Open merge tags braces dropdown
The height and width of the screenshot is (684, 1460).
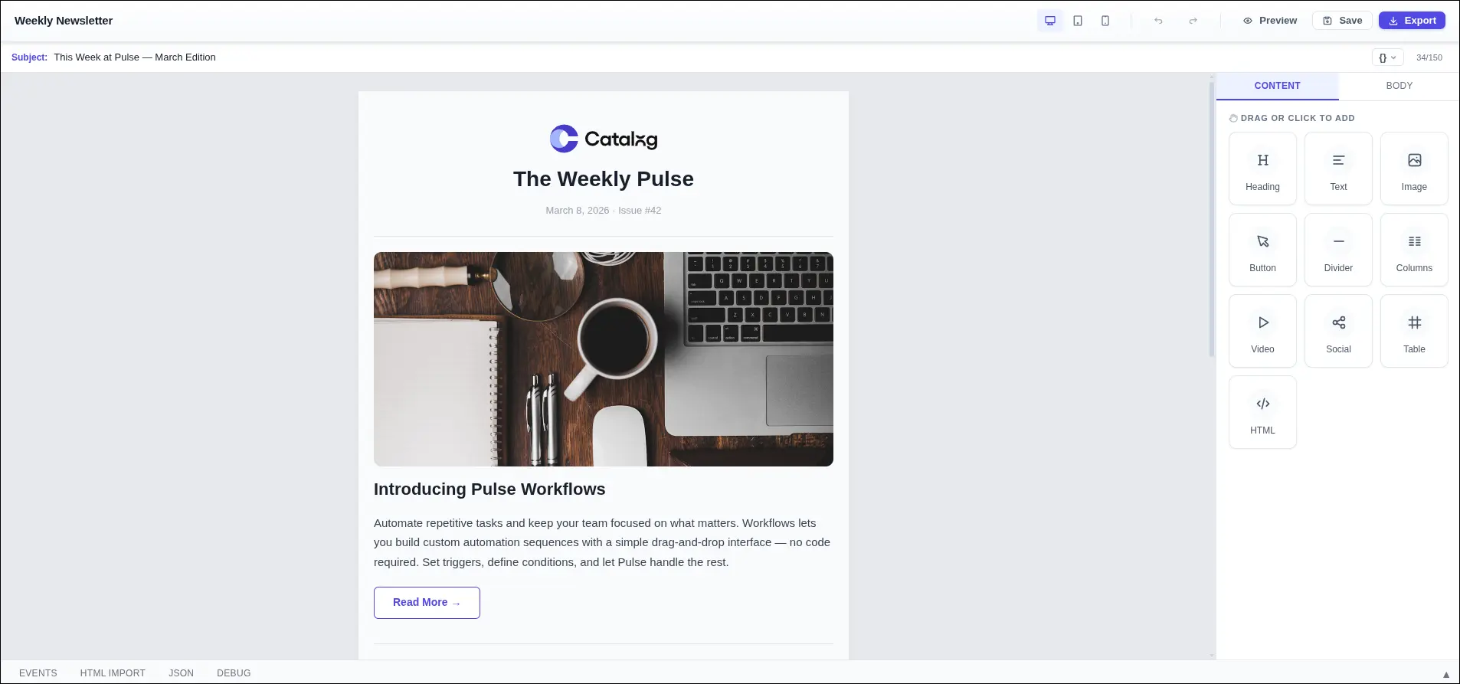(1387, 57)
